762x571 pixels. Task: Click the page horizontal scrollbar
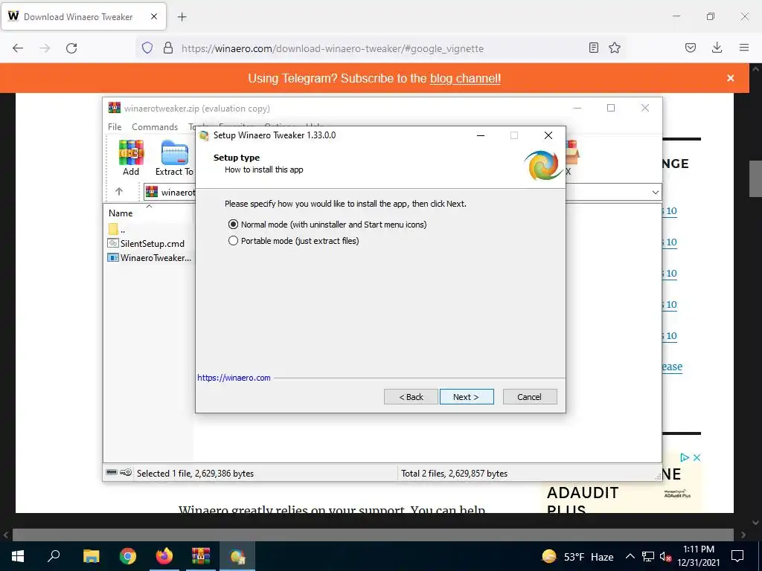tap(373, 535)
